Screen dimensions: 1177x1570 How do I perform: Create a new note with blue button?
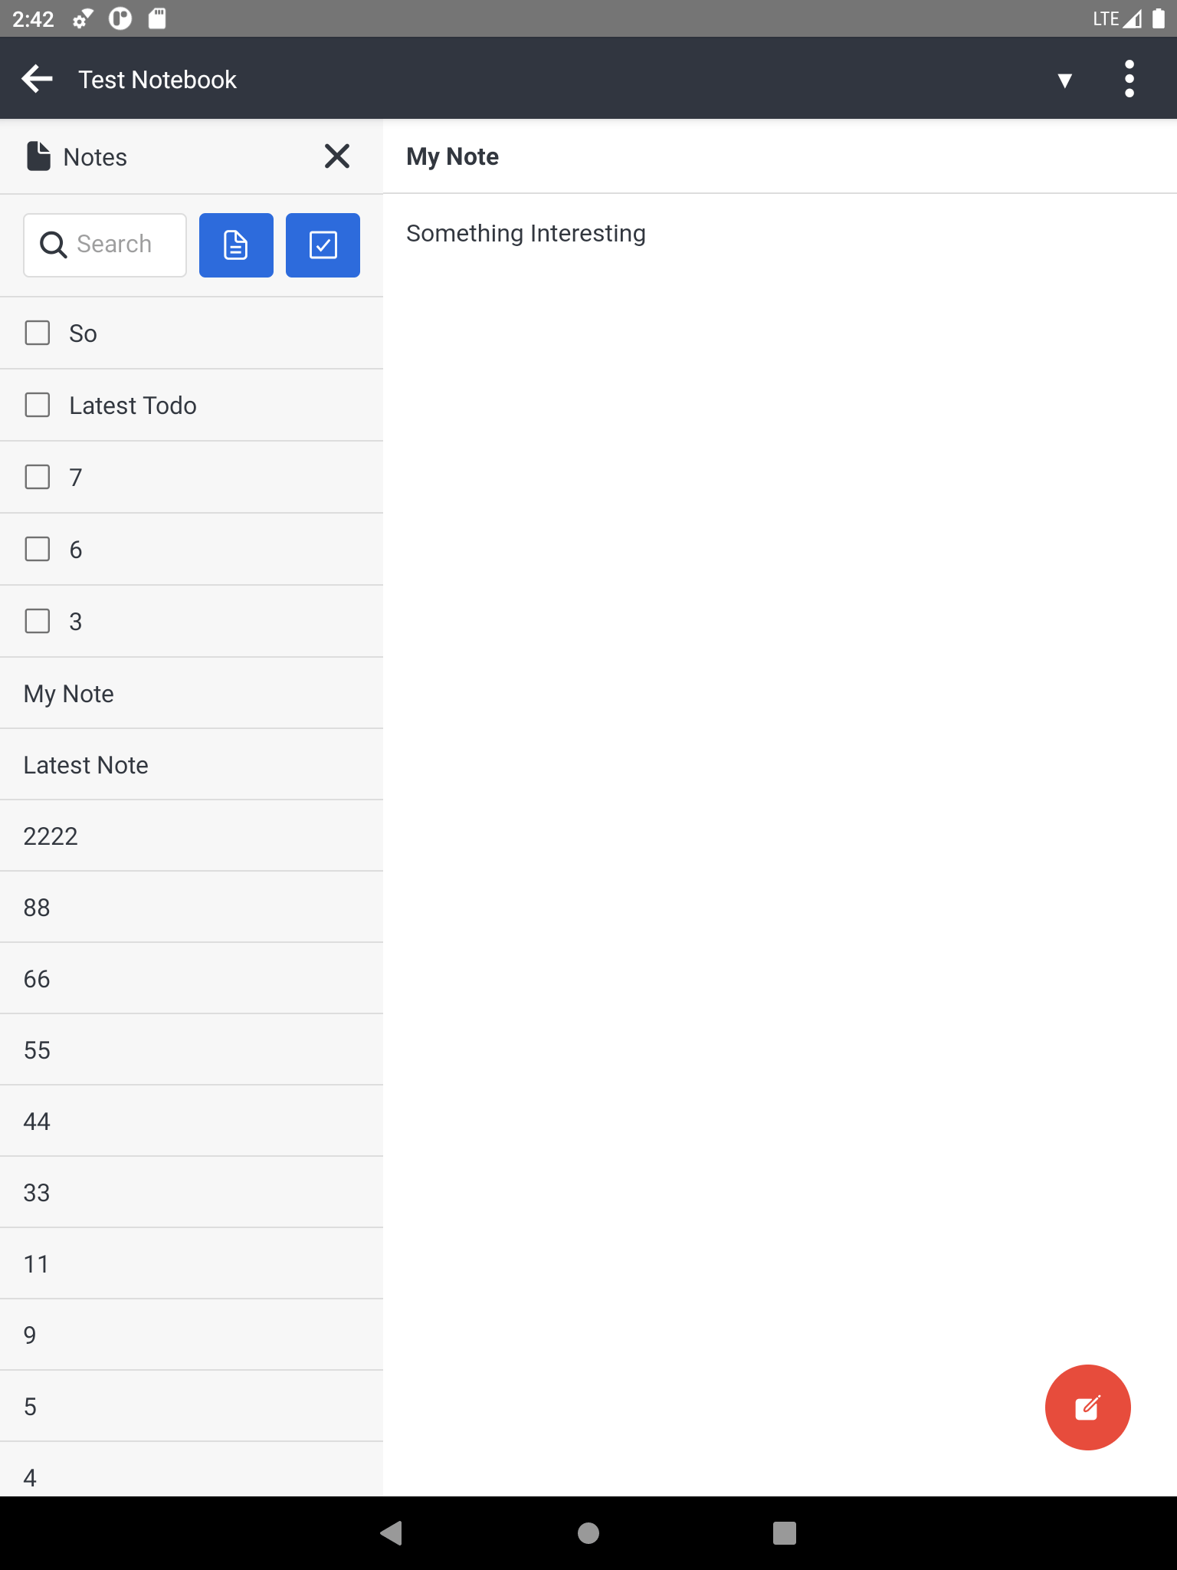click(x=236, y=245)
